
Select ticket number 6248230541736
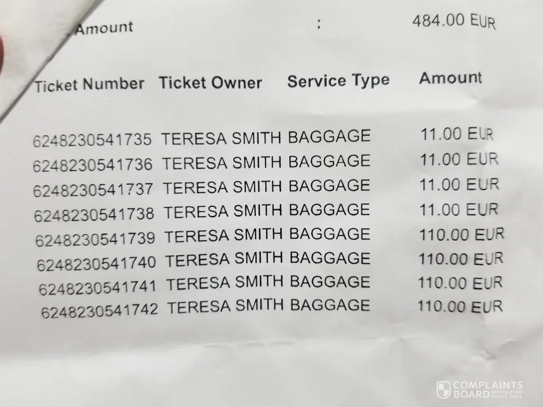(92, 165)
